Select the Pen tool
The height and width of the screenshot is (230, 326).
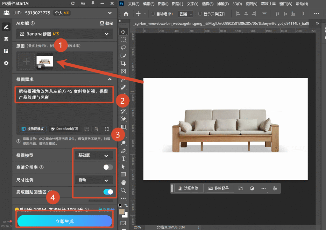(123, 151)
